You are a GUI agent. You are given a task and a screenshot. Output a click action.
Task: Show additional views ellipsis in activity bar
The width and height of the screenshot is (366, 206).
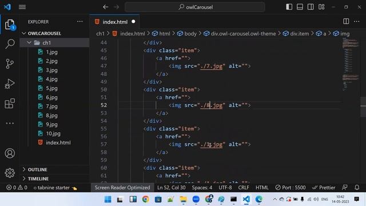[x=10, y=123]
